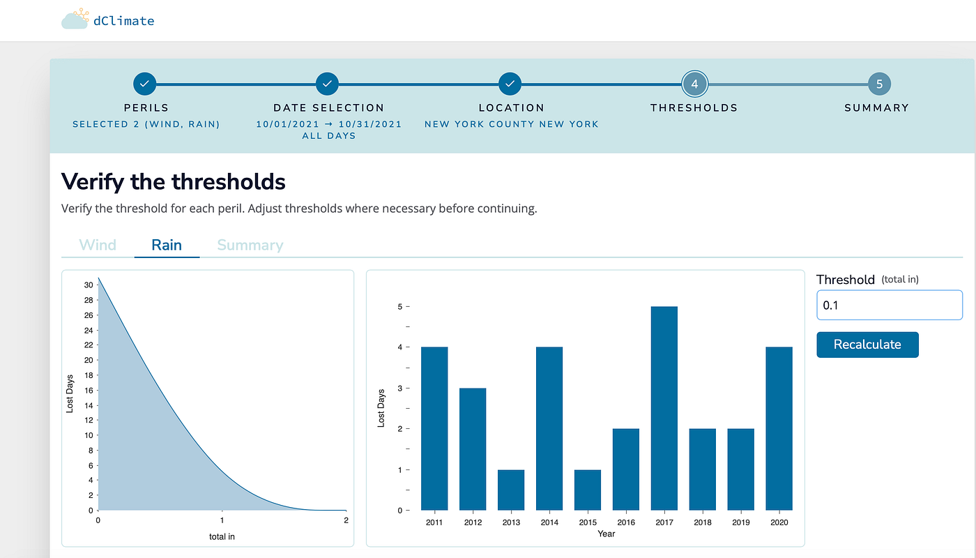Click the 2012 bar in chart
This screenshot has width=976, height=558.
(473, 449)
